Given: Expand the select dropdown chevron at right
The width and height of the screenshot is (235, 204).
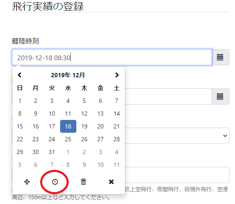Looking at the screenshot, I should [225, 136].
